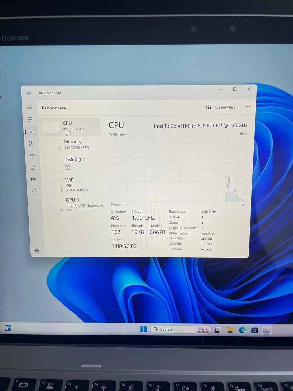Open the Widgets button on taskbar

(x=8, y=328)
